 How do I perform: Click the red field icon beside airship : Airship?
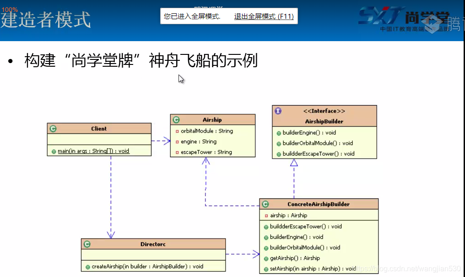pyautogui.click(x=266, y=216)
